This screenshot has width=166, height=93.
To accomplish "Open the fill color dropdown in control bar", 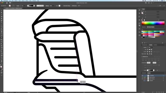I will coord(11,6).
